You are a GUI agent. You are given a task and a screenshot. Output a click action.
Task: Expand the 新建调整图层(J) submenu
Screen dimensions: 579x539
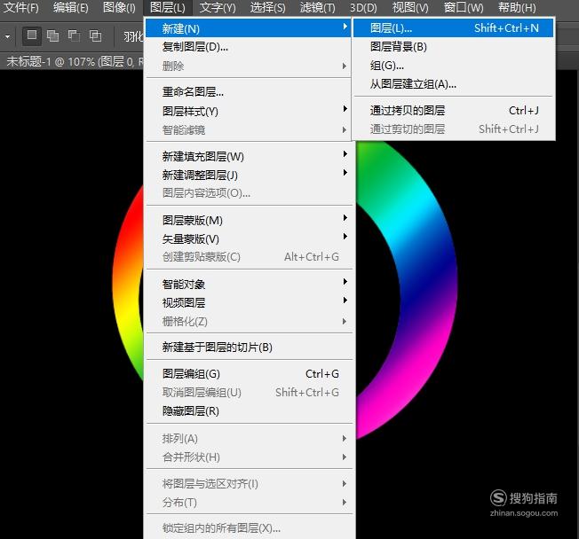(248, 175)
